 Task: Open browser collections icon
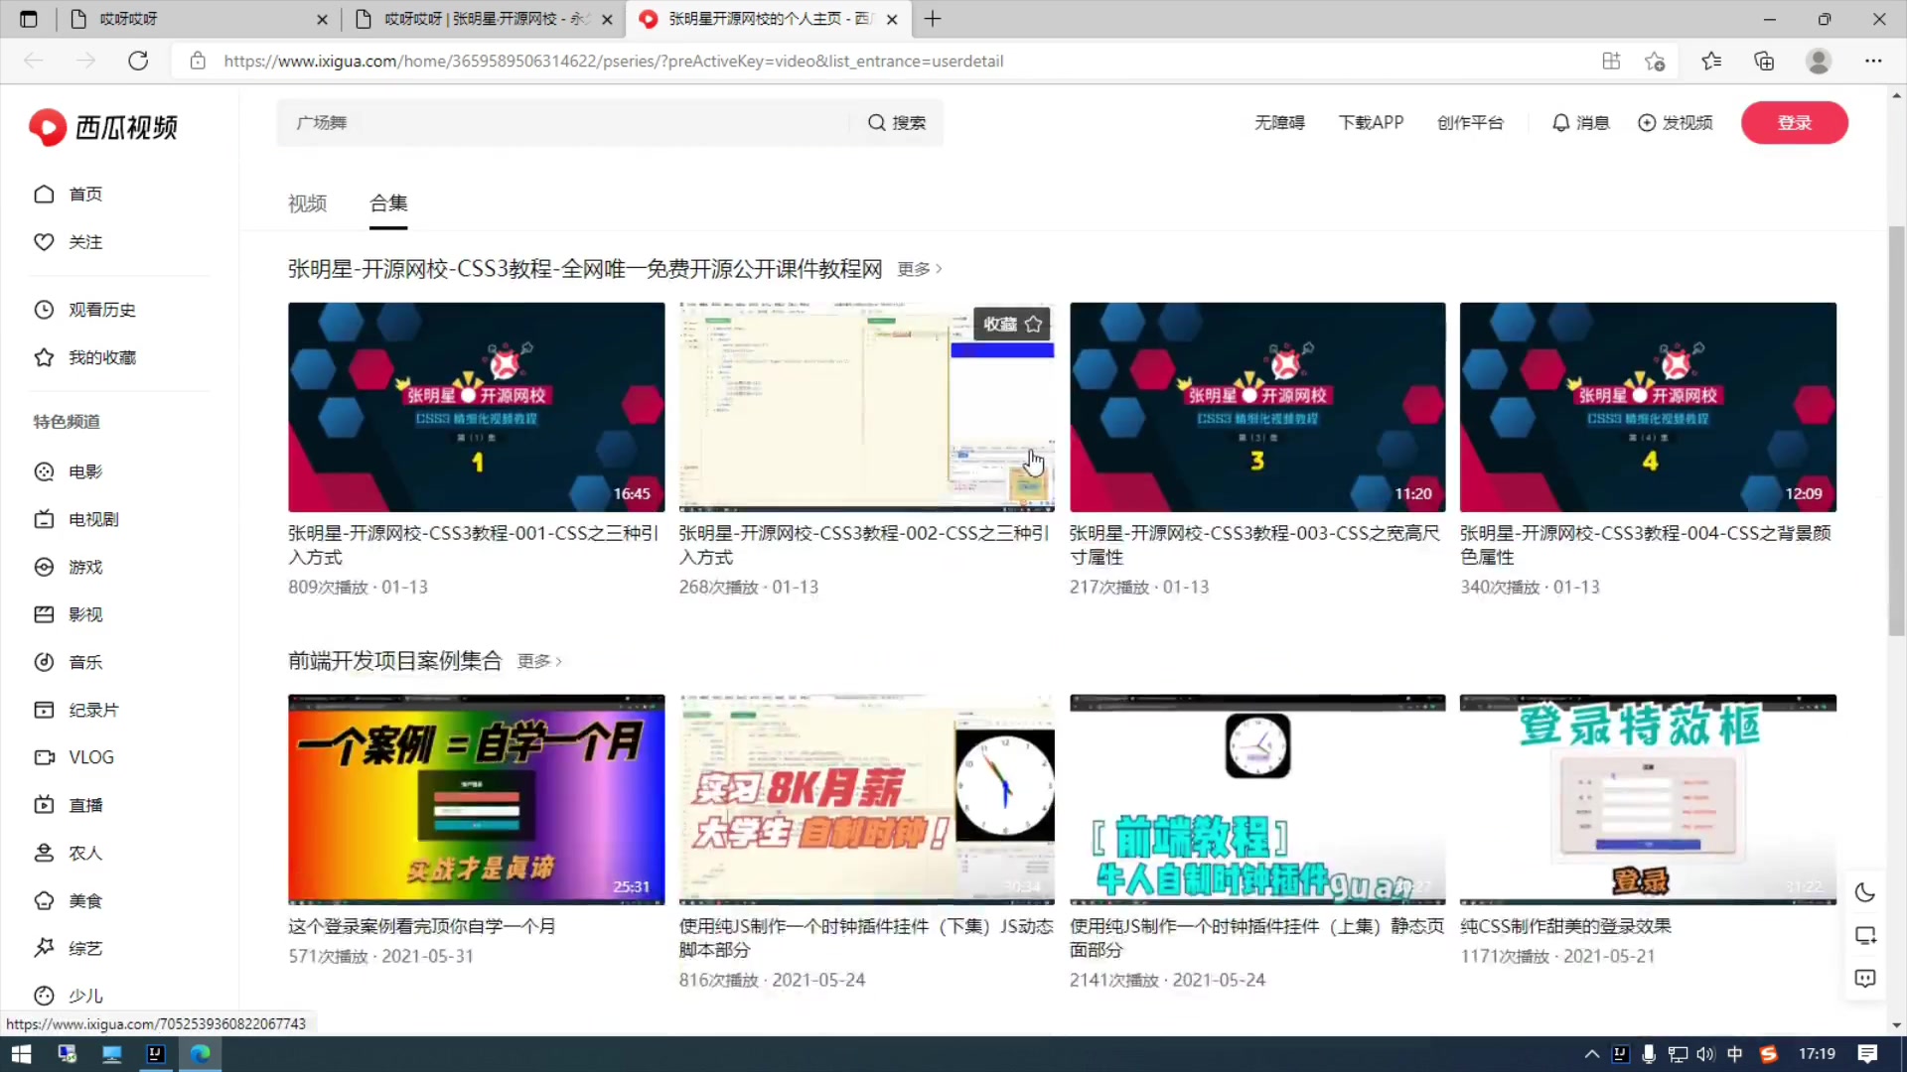pyautogui.click(x=1764, y=61)
